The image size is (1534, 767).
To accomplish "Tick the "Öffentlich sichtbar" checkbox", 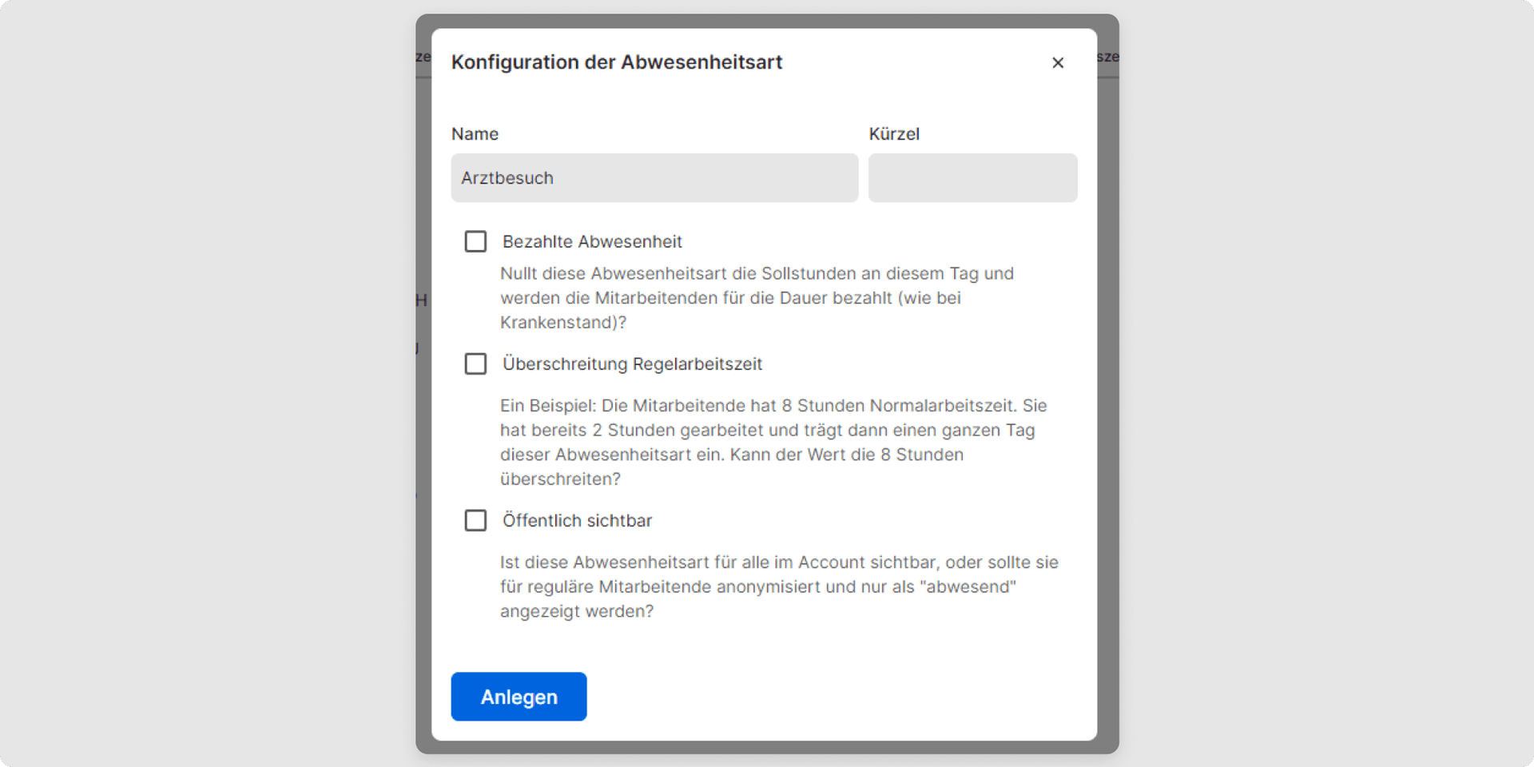I will (475, 520).
